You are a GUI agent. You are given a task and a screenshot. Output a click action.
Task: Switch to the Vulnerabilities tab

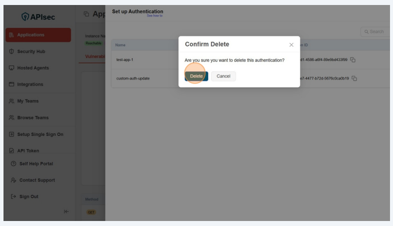point(95,56)
